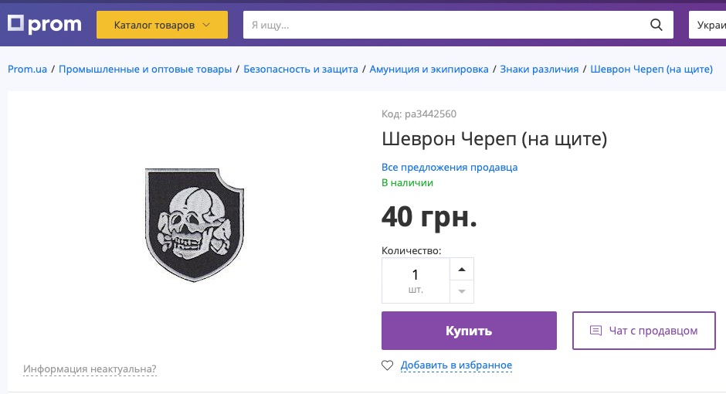Click Добавить в избранное link

pyautogui.click(x=456, y=365)
